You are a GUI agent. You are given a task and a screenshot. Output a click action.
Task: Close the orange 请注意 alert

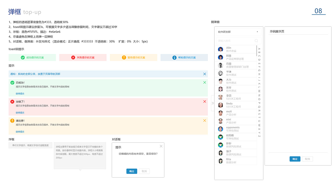point(205,121)
